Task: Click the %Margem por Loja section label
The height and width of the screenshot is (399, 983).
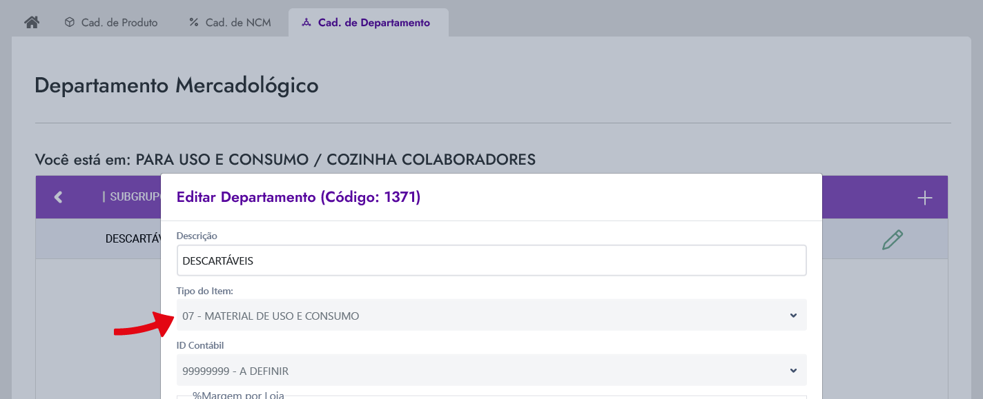Action: point(238,395)
